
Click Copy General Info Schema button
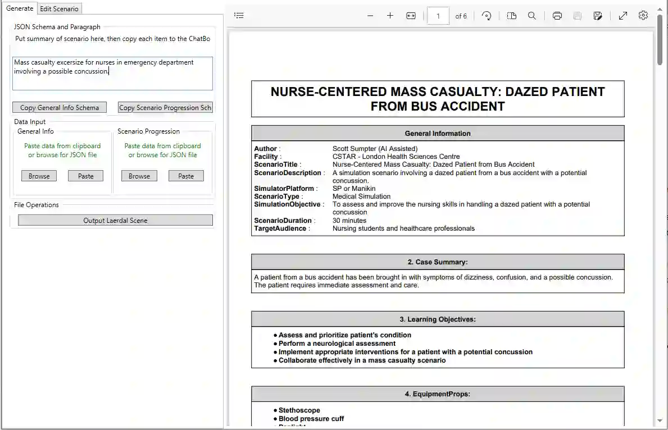pos(60,107)
